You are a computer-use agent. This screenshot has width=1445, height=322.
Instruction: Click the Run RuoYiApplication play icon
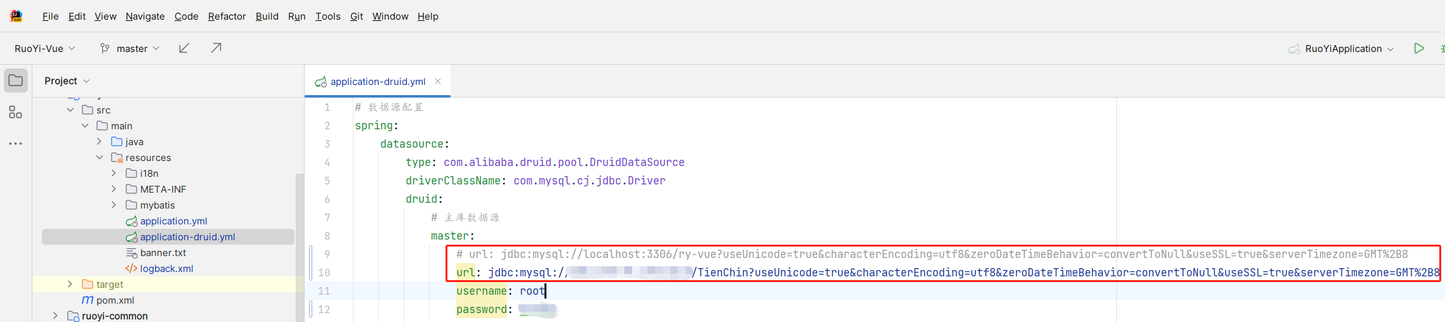[1419, 48]
